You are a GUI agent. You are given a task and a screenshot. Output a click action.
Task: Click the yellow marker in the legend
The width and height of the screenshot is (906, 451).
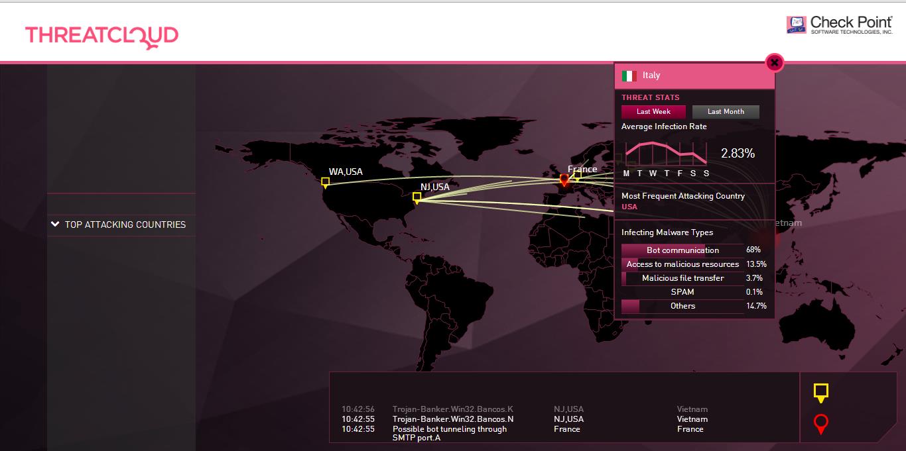click(821, 392)
